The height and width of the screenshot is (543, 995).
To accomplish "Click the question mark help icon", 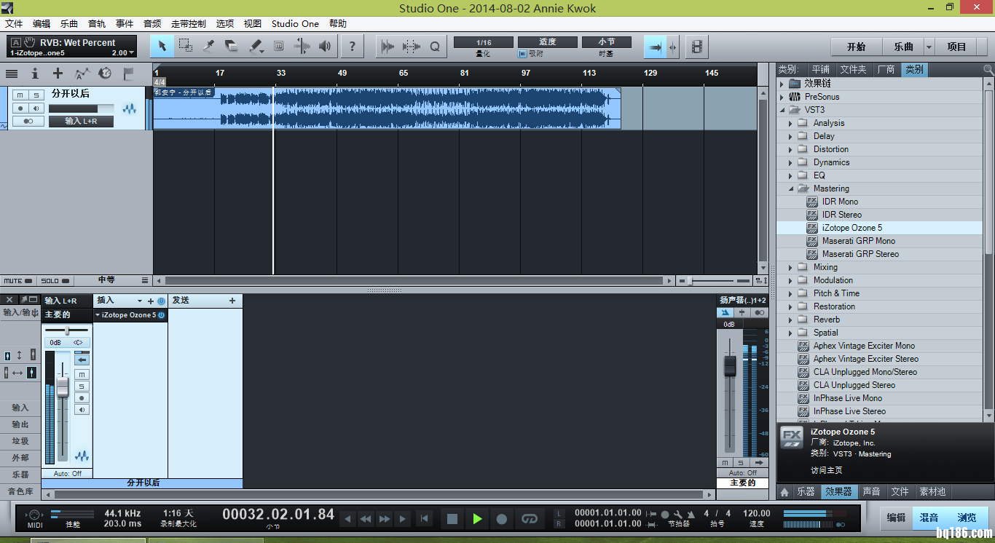I will [x=353, y=47].
